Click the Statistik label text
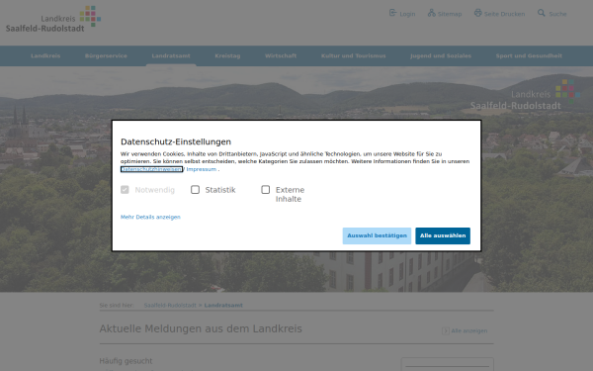Viewport: 593px width, 371px height. pos(220,190)
